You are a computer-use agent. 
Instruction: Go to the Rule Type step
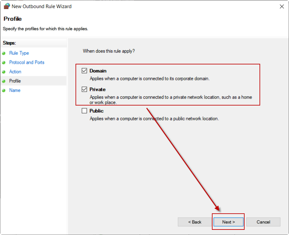tap(19, 53)
